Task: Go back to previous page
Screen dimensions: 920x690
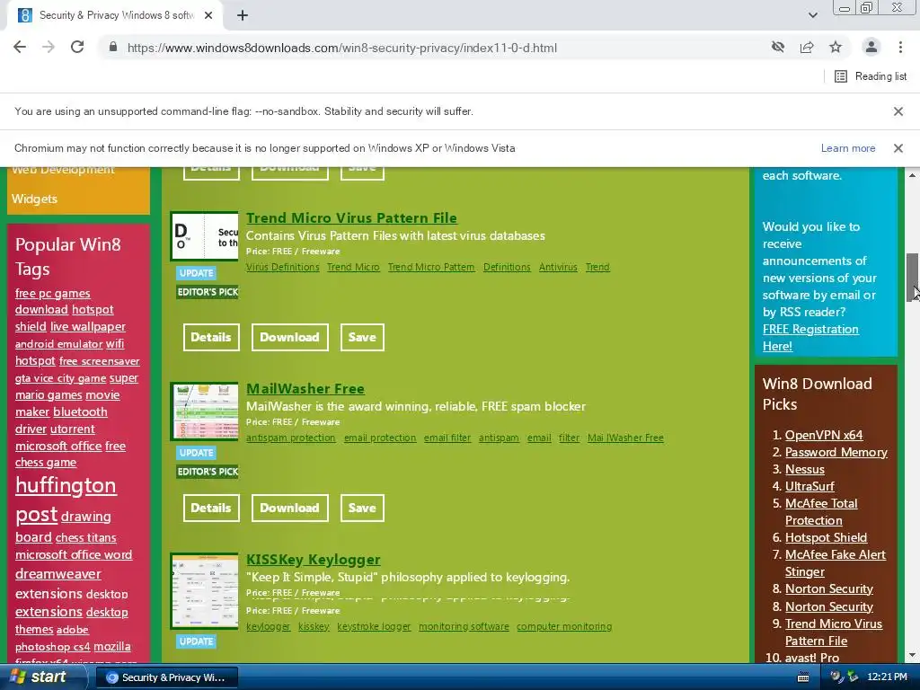Action: (20, 47)
